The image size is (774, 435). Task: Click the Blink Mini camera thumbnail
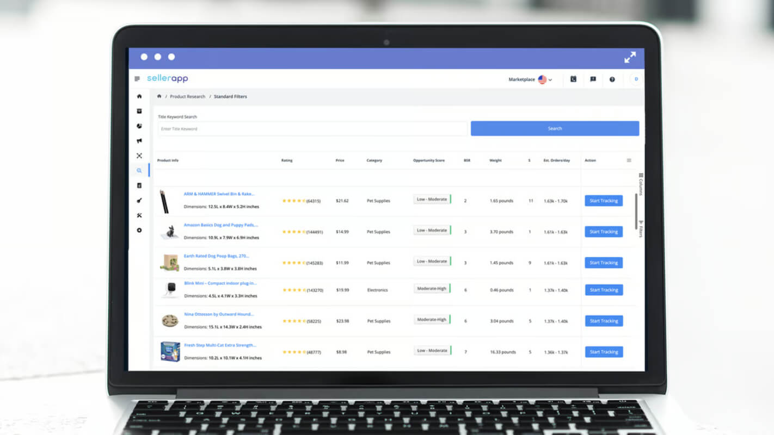(x=170, y=289)
